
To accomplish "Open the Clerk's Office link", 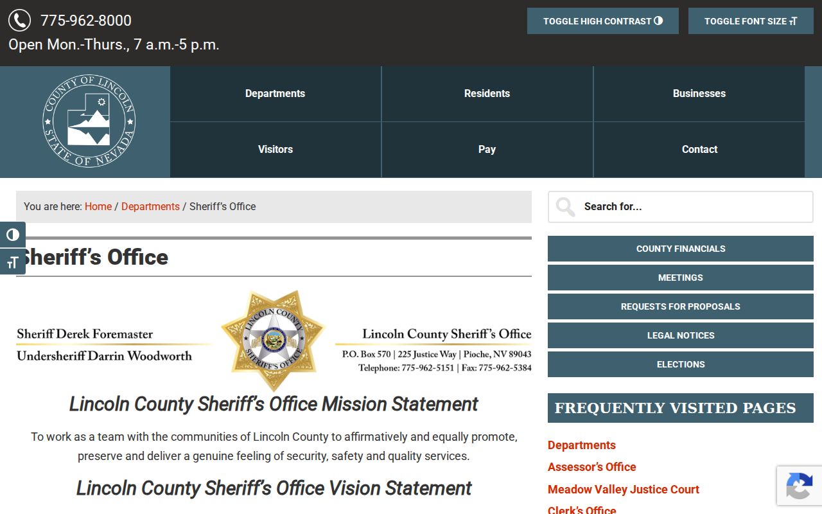I will point(582,510).
